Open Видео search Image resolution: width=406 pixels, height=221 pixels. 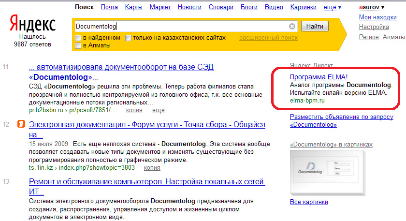[274, 7]
